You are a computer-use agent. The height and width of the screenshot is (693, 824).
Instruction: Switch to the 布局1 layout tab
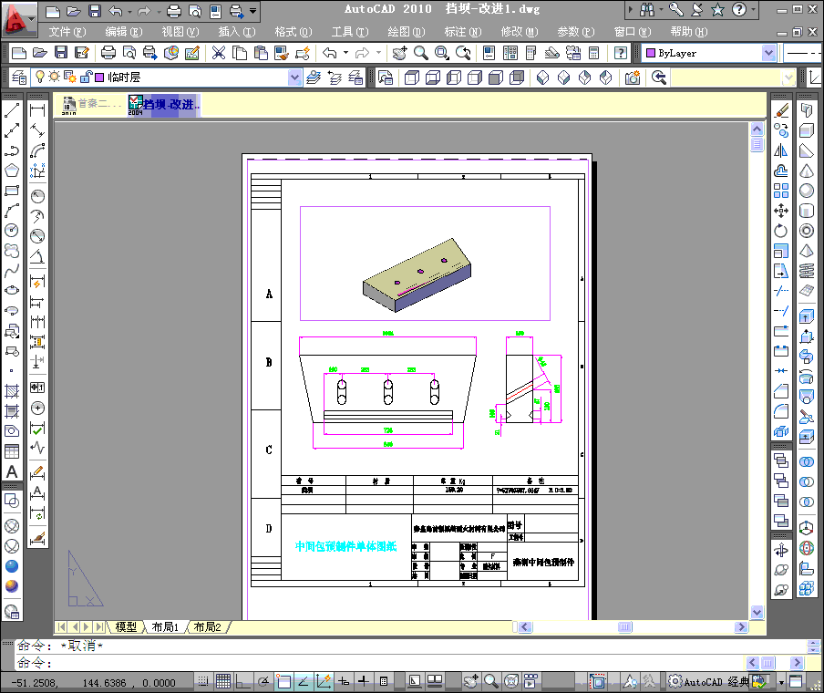(x=165, y=626)
